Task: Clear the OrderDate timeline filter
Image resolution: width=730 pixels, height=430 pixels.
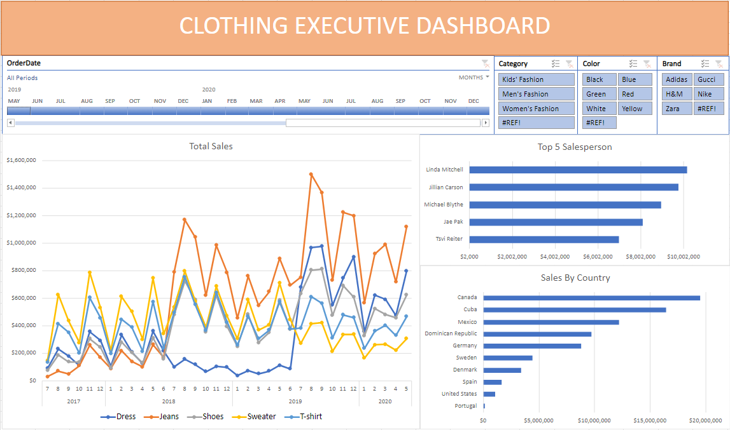Action: coord(485,64)
